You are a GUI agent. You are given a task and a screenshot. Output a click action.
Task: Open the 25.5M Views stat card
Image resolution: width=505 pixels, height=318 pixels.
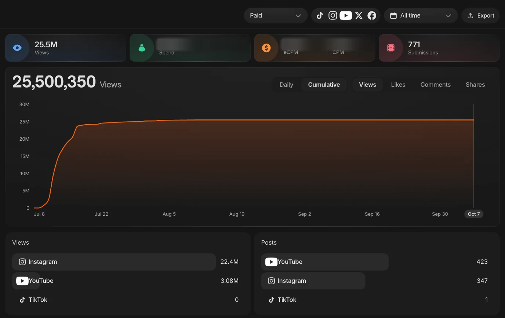click(x=66, y=48)
